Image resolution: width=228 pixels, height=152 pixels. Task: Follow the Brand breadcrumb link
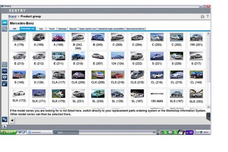pos(13,16)
